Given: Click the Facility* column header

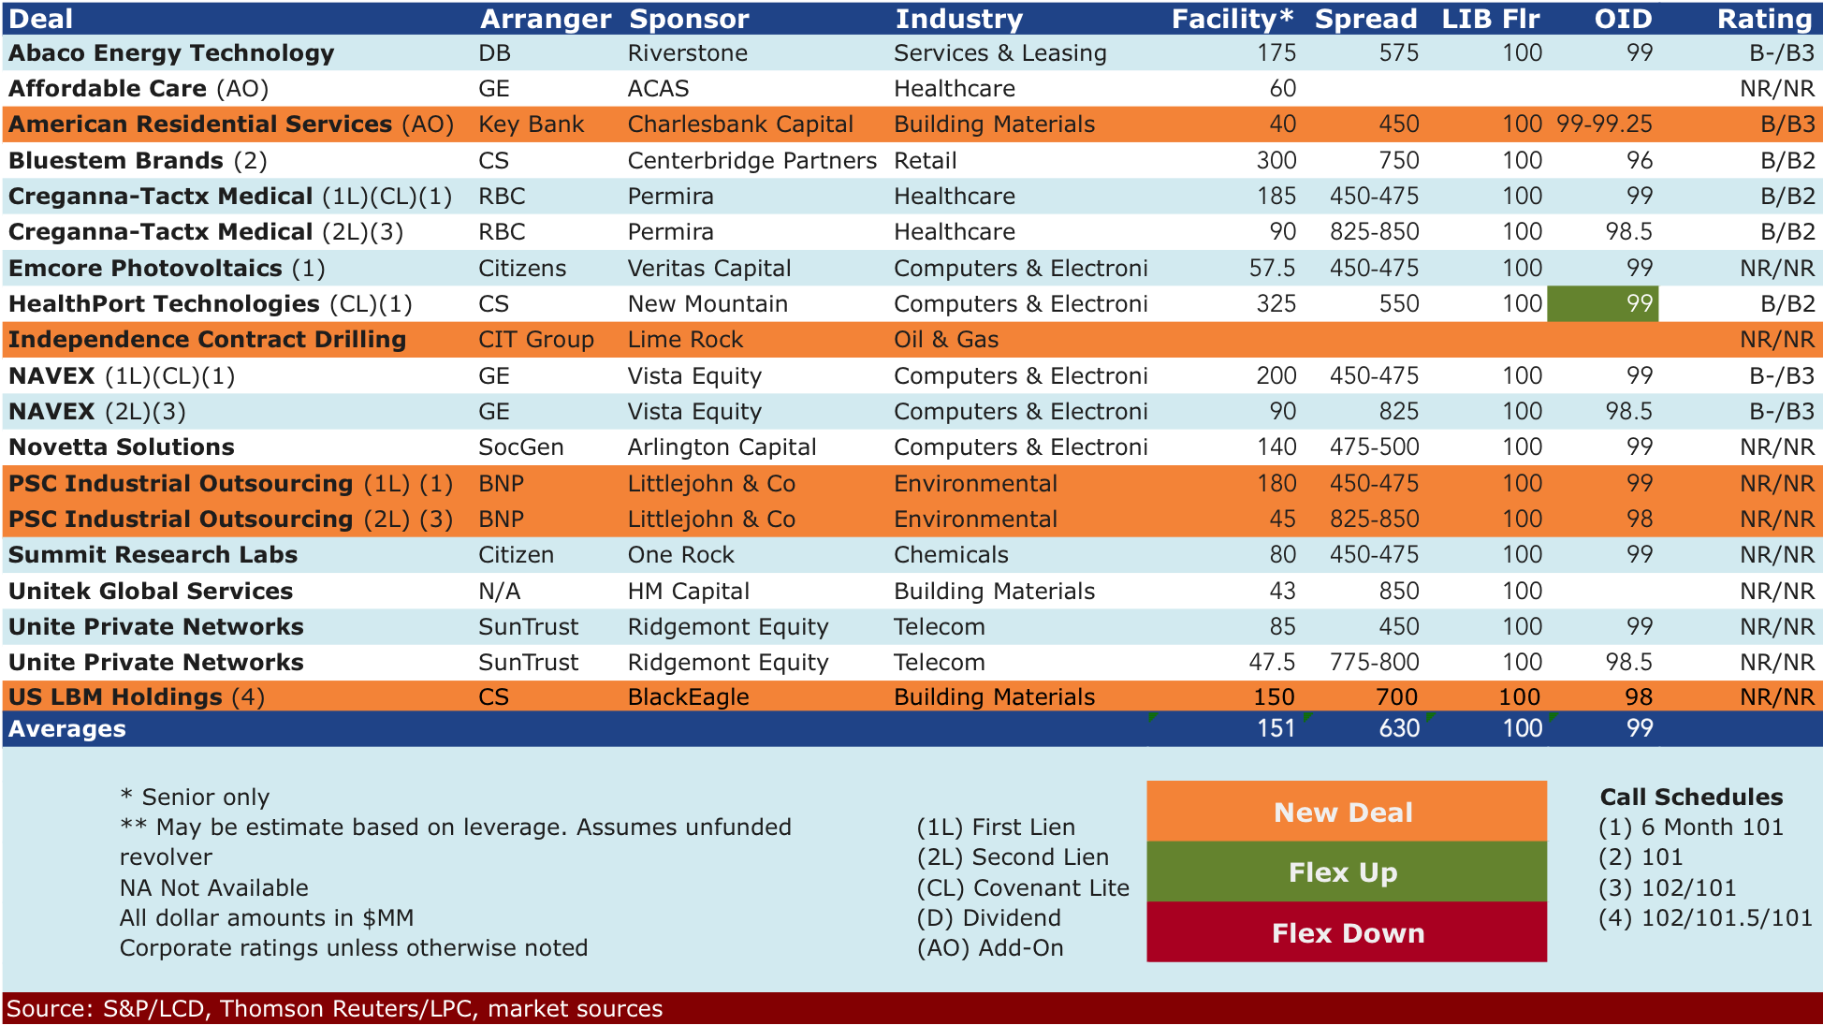Looking at the screenshot, I should point(1232,19).
